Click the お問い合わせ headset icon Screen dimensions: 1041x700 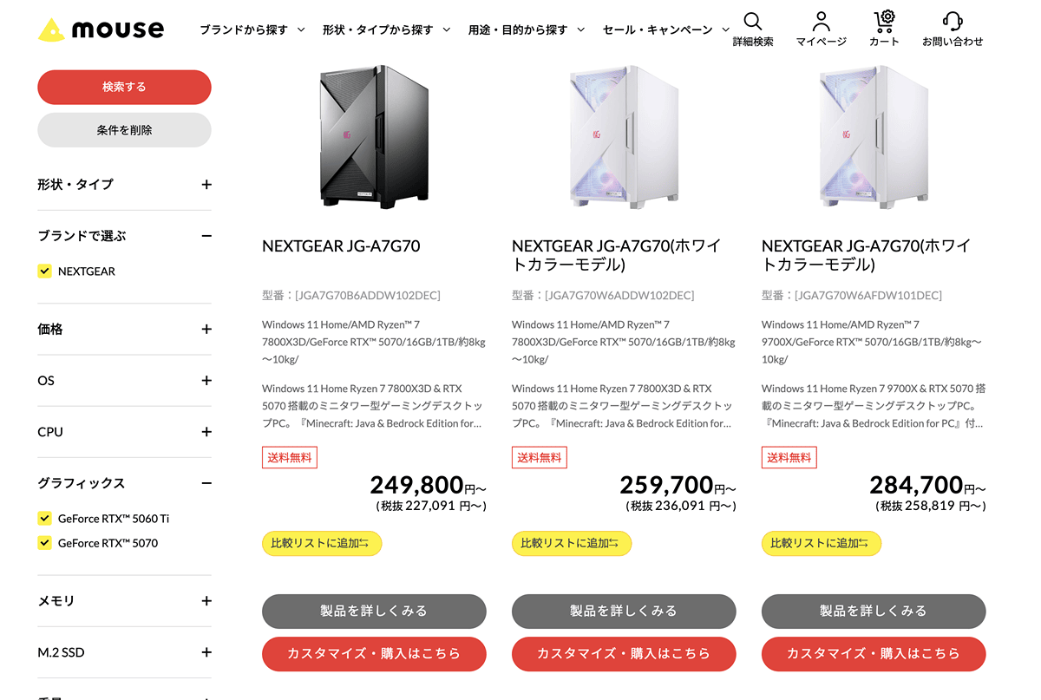(x=953, y=22)
